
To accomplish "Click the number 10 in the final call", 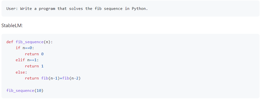I will coord(39,90).
